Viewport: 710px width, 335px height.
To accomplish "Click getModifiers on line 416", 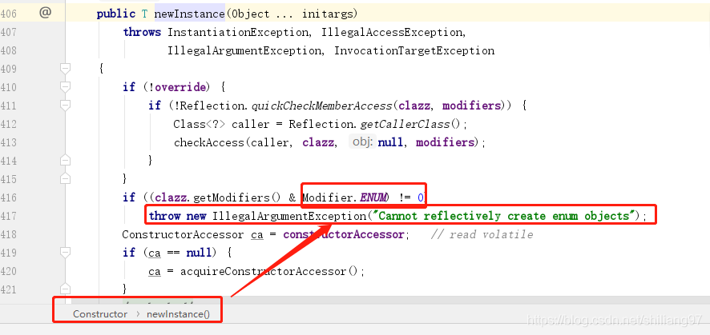I will pos(232,197).
